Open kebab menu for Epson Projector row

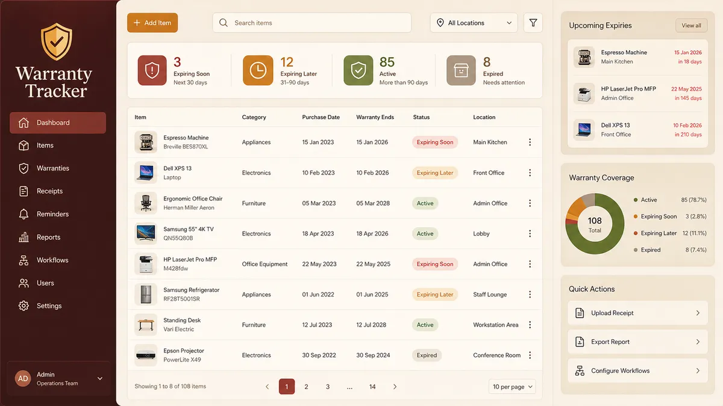pos(530,355)
